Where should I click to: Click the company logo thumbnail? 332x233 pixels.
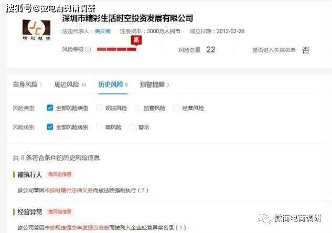point(36,30)
